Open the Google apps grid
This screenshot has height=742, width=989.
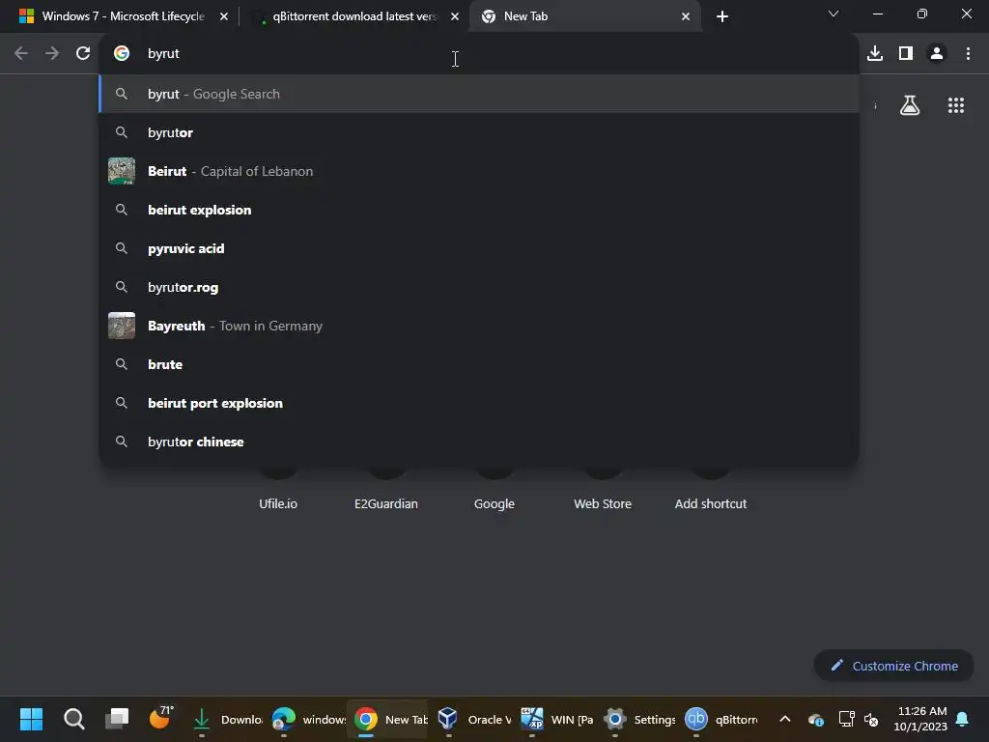coord(956,105)
